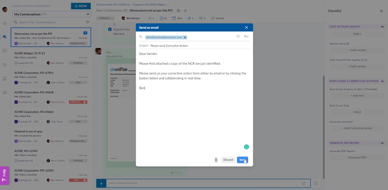Image resolution: width=388 pixels, height=190 pixels.
Task: Click the ORDER AC... status tag on PO-04658
Action: [x=78, y=102]
